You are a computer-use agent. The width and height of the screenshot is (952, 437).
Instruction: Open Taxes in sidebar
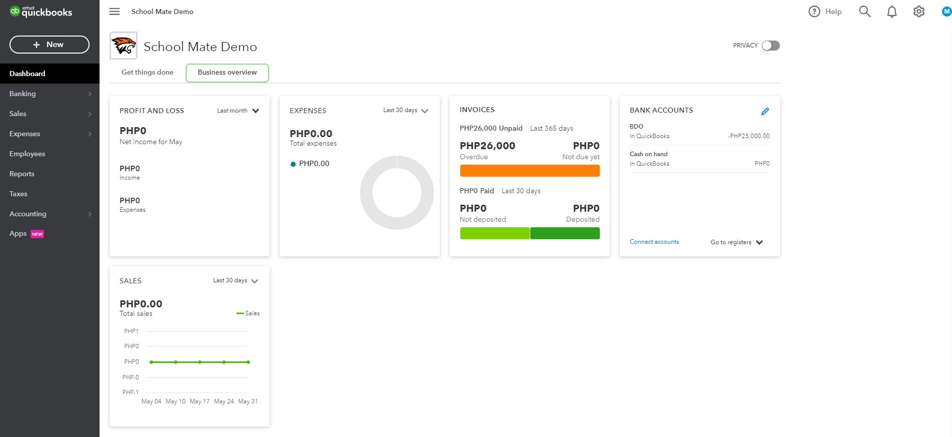point(50,194)
